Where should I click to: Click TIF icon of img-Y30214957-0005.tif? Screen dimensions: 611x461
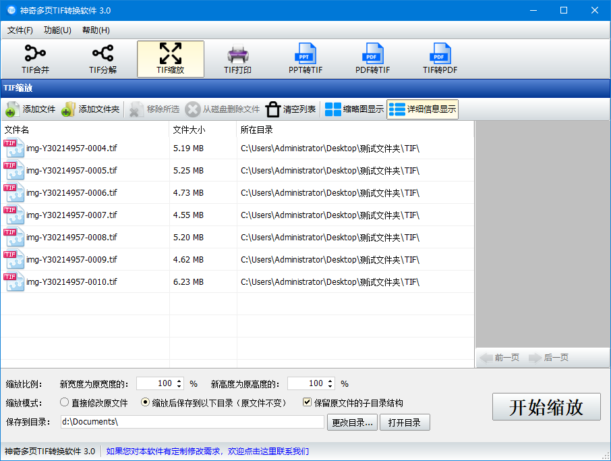point(13,171)
